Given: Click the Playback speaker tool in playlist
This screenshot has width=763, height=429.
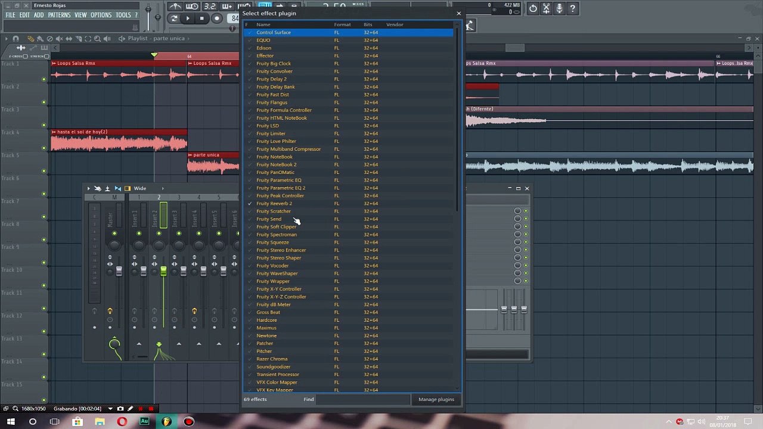Looking at the screenshot, I should click(x=107, y=39).
